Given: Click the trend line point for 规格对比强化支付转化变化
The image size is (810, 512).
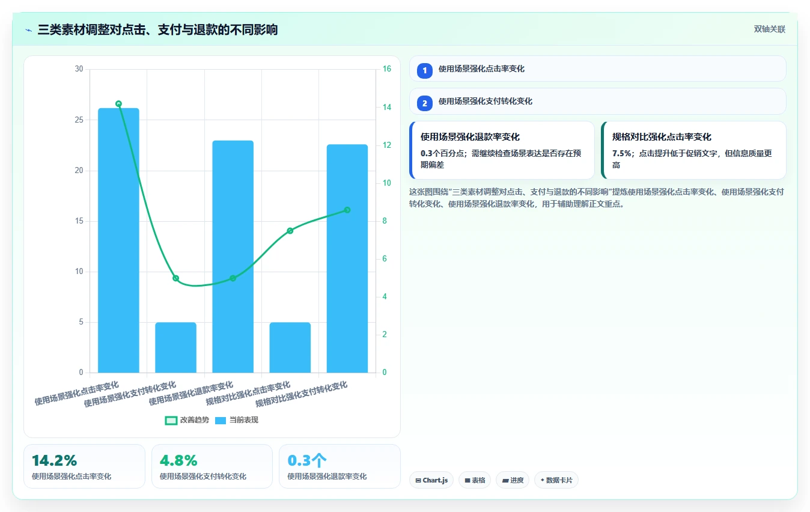Looking at the screenshot, I should pos(347,210).
